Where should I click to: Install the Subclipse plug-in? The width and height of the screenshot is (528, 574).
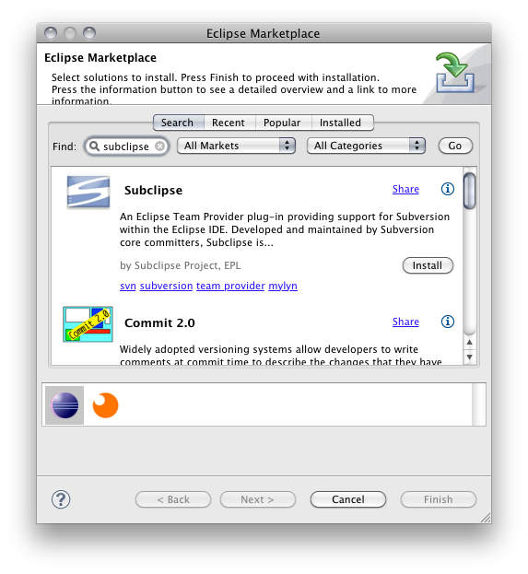pos(428,265)
